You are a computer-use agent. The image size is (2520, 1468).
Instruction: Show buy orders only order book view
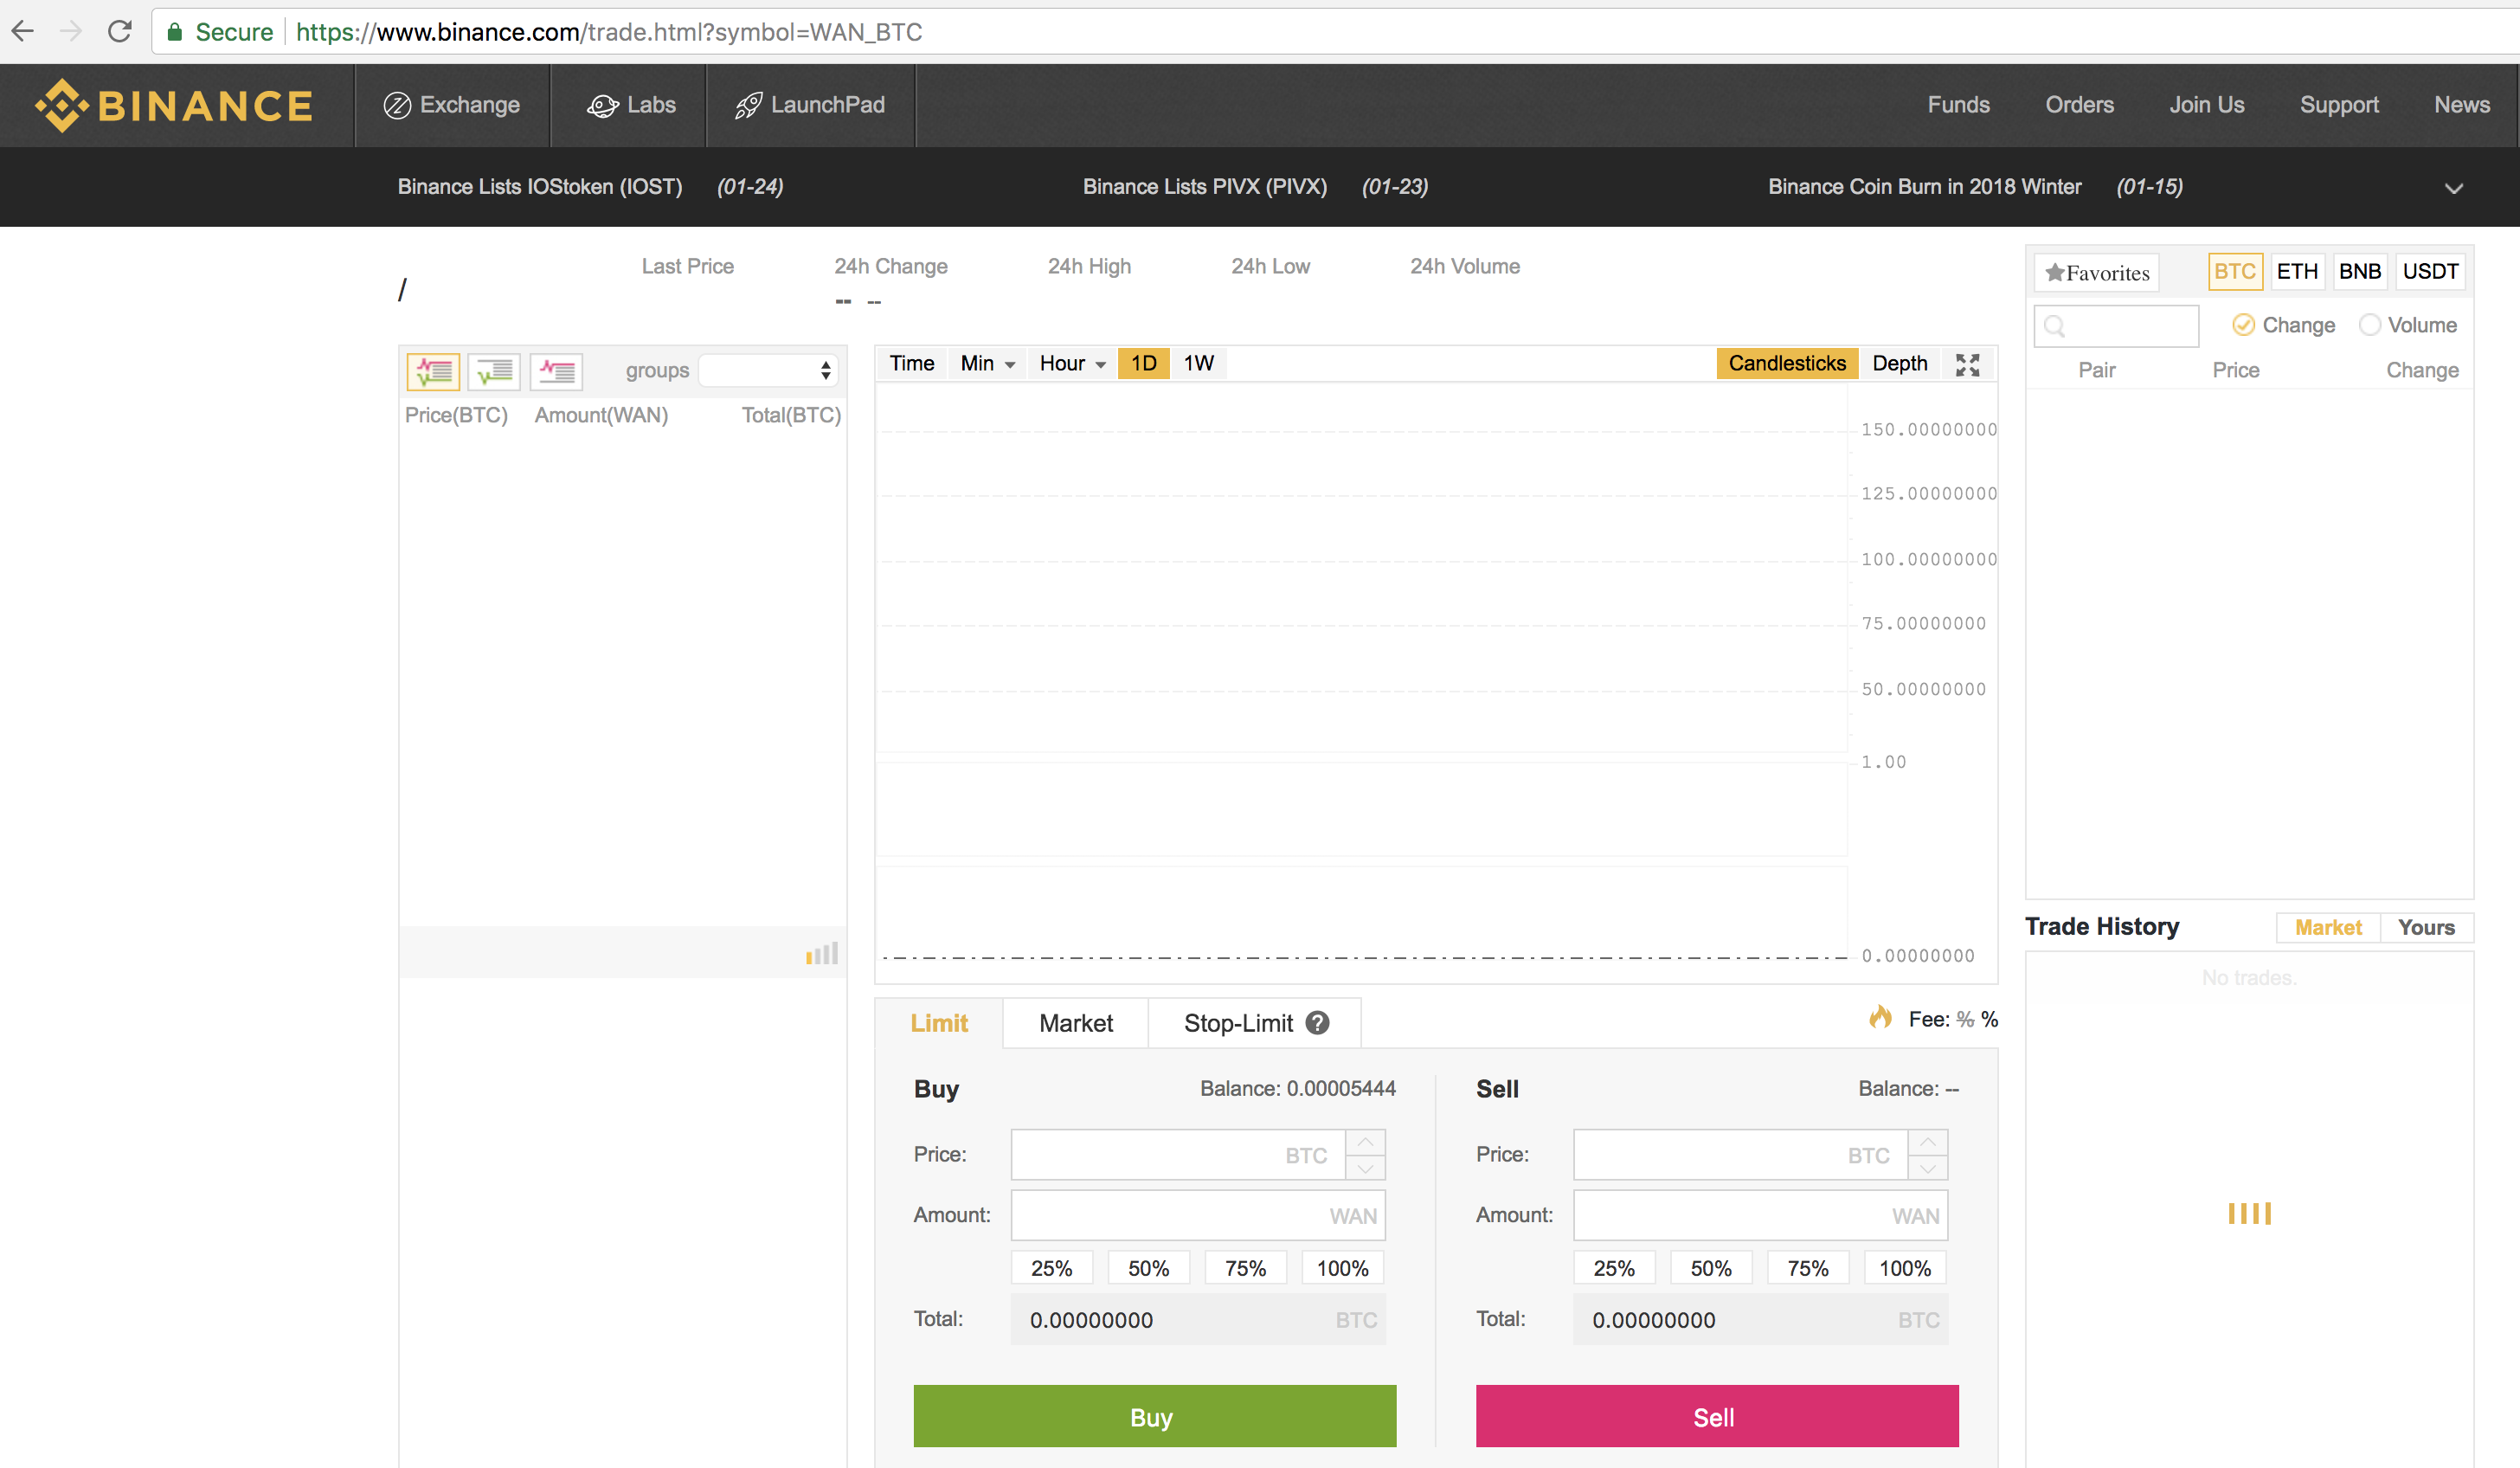click(x=494, y=371)
